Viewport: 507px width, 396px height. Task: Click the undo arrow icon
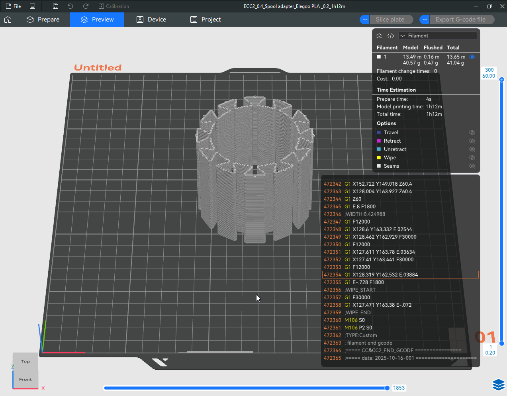[x=70, y=6]
